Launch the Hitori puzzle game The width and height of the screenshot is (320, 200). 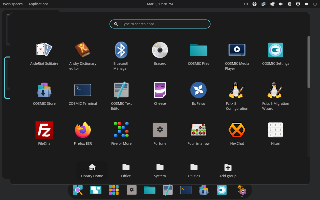tap(275, 130)
